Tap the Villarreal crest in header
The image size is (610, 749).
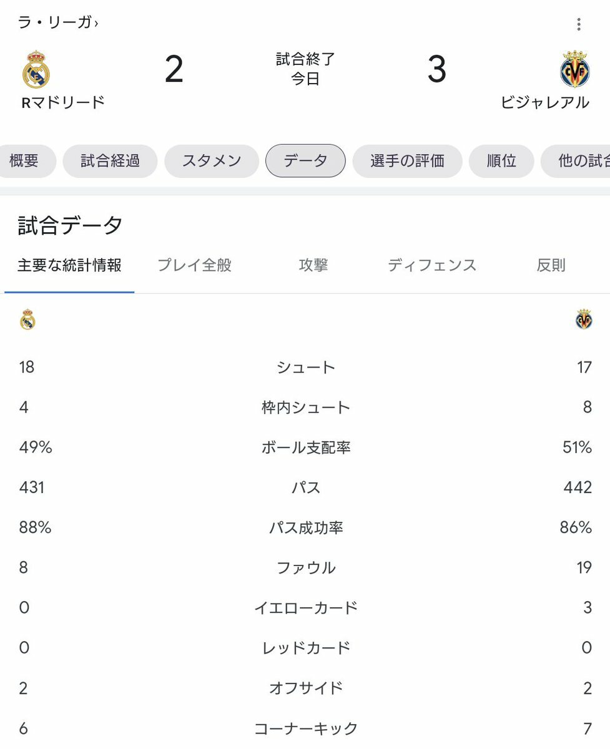[x=574, y=69]
